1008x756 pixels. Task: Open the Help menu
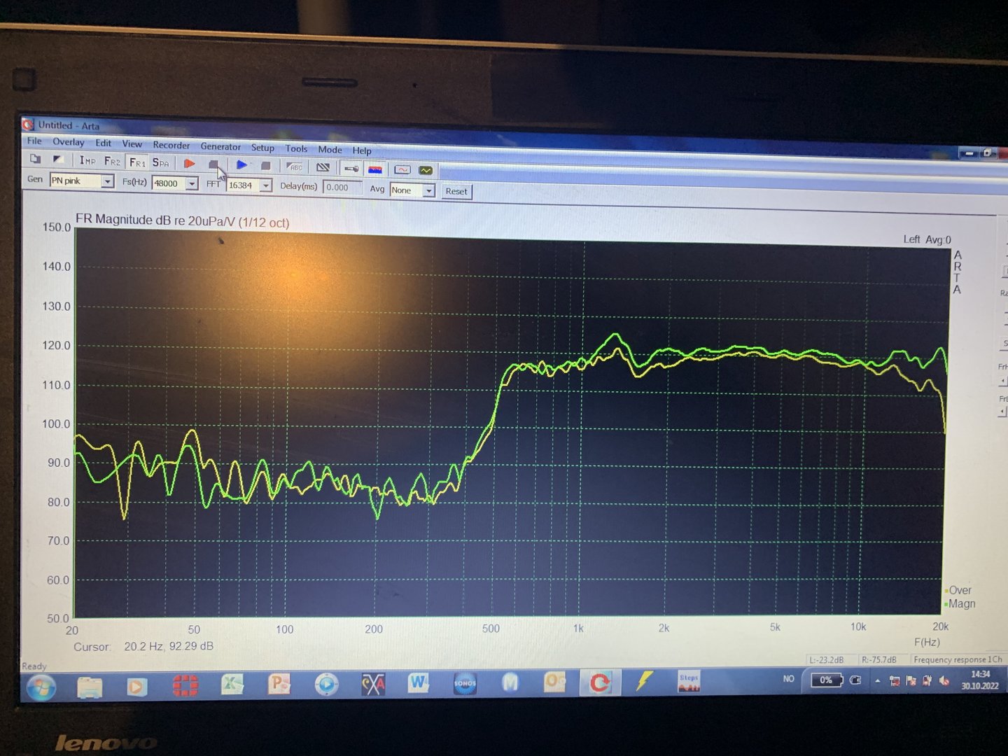click(x=362, y=150)
